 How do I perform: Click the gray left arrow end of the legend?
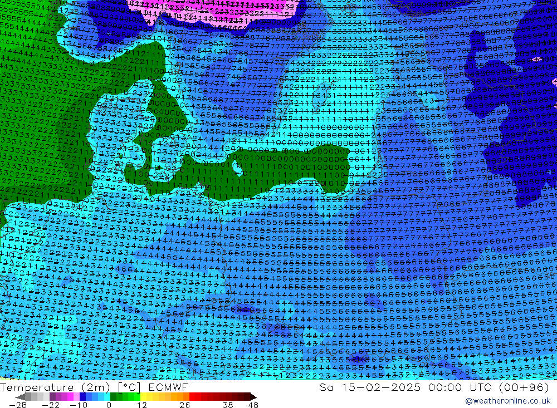point(20,397)
